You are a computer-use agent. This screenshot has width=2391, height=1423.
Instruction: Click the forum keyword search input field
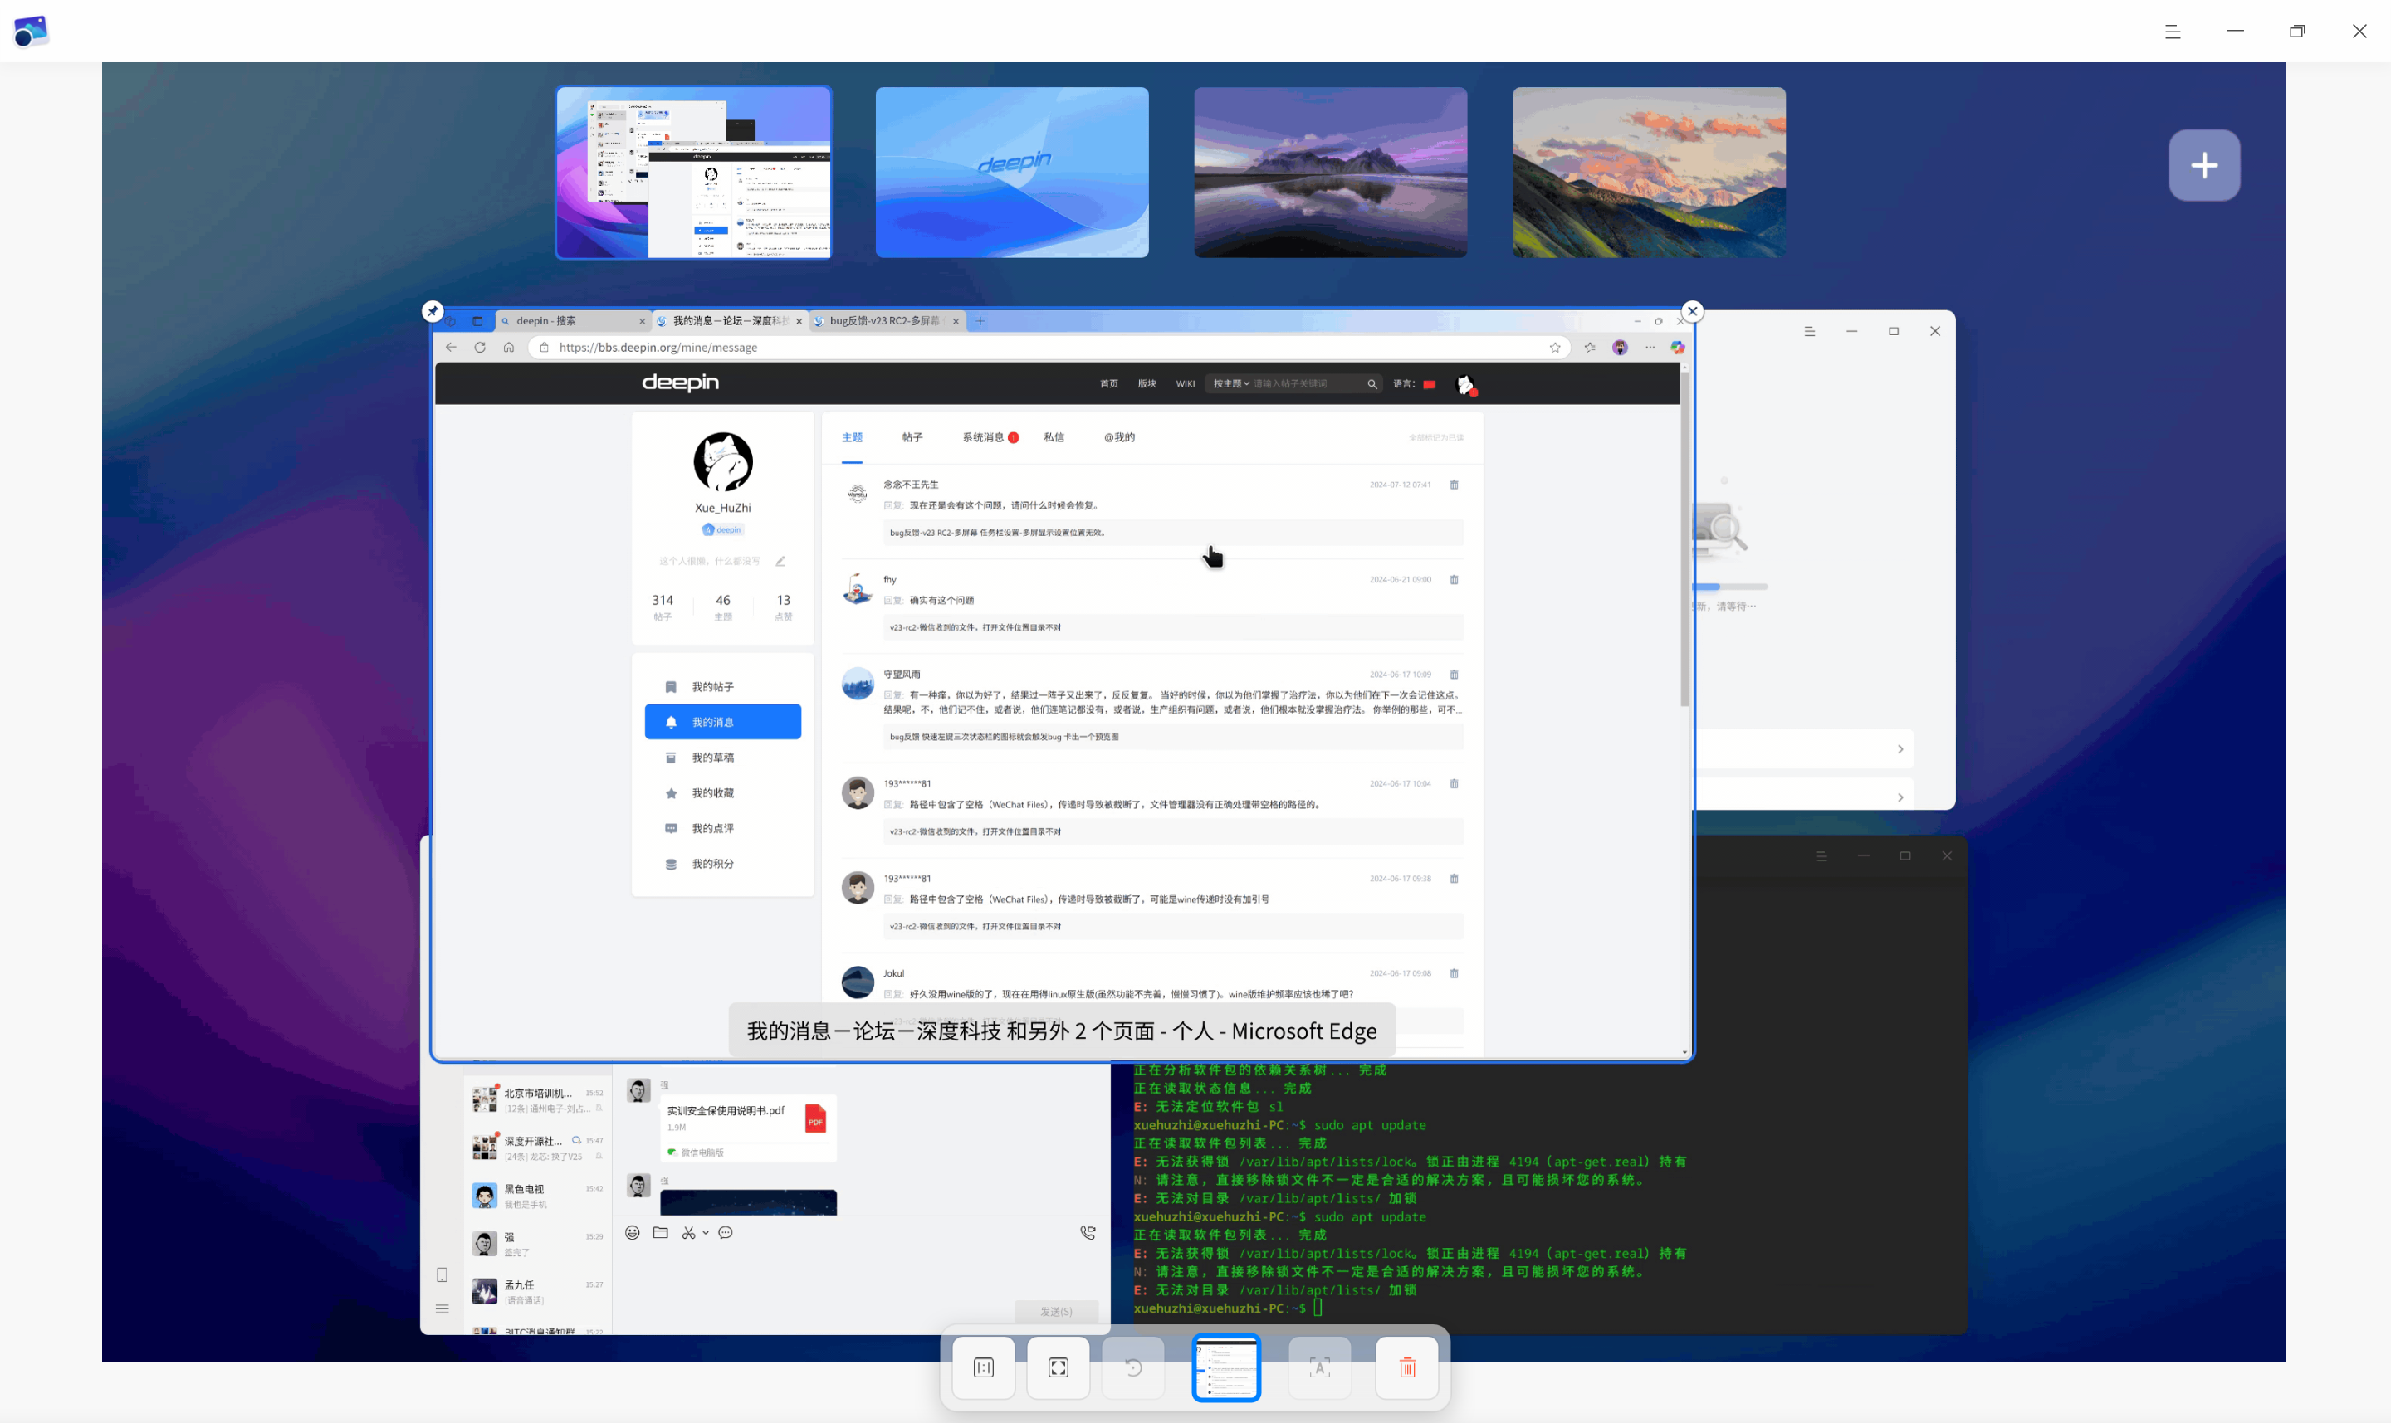[1308, 383]
